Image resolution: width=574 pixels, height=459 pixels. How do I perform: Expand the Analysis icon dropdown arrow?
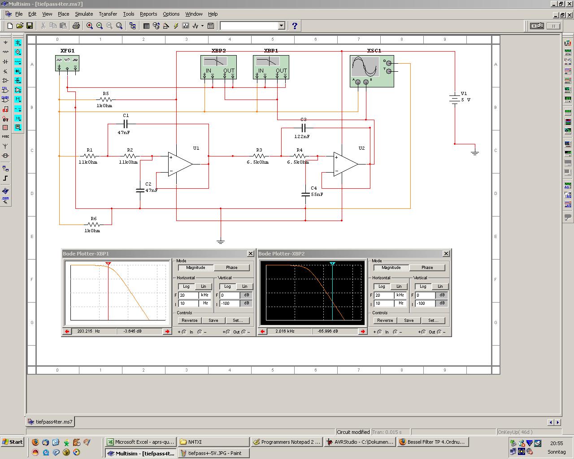(x=202, y=26)
